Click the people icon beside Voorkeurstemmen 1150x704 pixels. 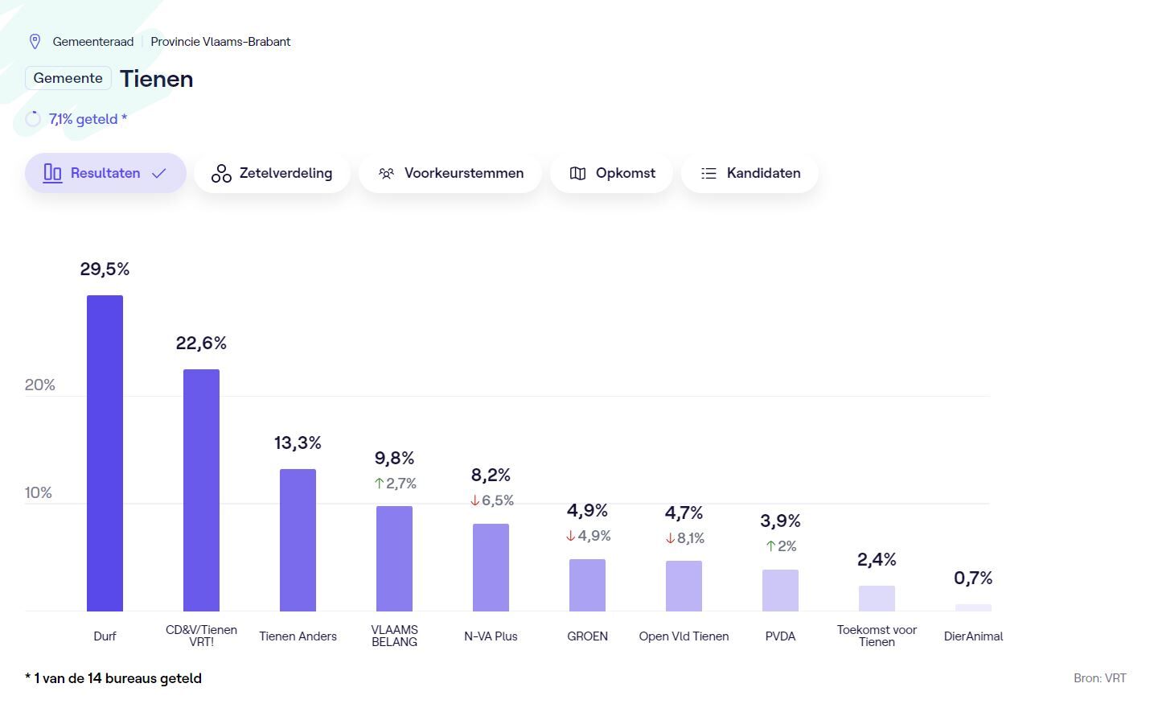pos(386,174)
